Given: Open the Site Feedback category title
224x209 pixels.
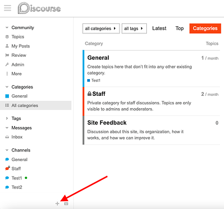Looking at the screenshot, I should (x=107, y=123).
